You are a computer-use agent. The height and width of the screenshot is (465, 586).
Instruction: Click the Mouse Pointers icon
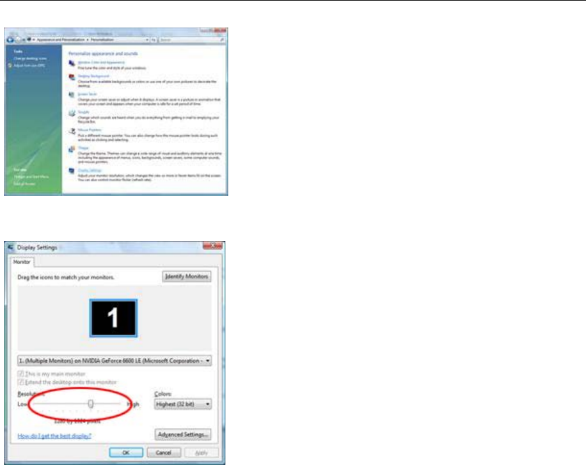pyautogui.click(x=72, y=131)
